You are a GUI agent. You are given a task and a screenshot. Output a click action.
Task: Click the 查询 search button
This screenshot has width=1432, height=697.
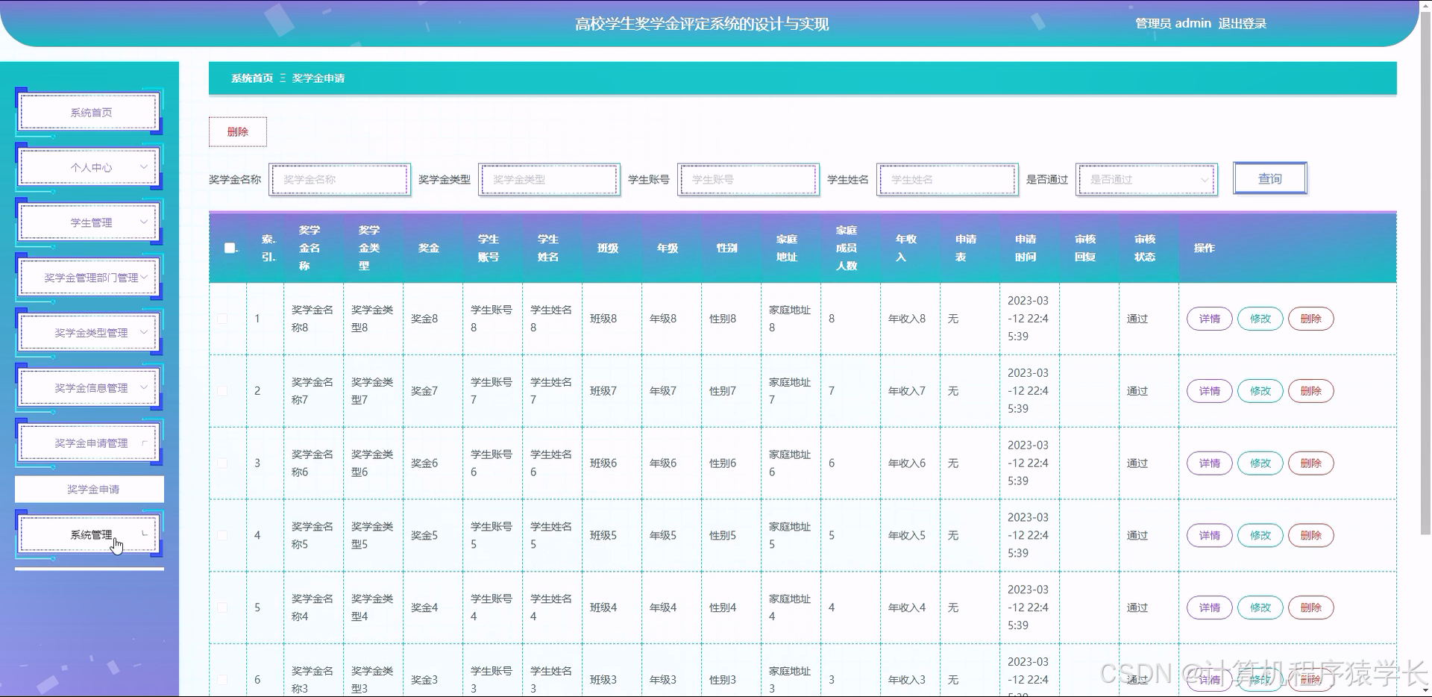(x=1270, y=179)
